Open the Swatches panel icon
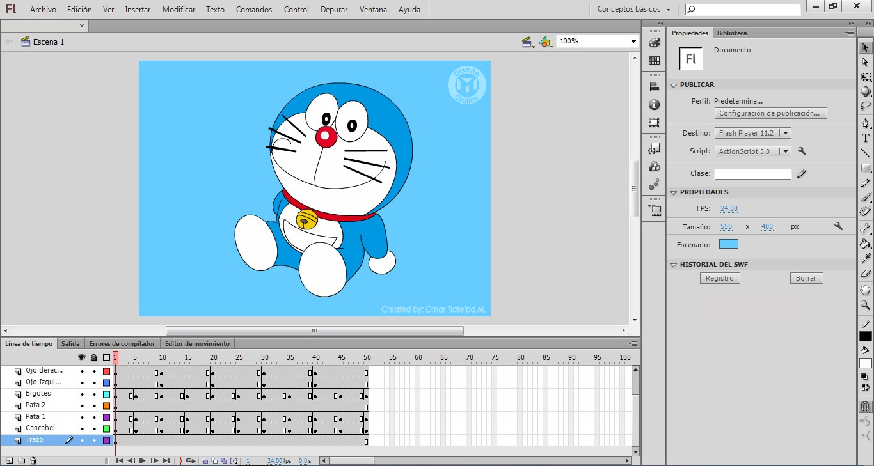 (x=654, y=61)
